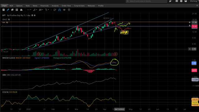This screenshot has height=112, width=199.
Task: Open the NOII tab
Action: (x=11, y=6)
